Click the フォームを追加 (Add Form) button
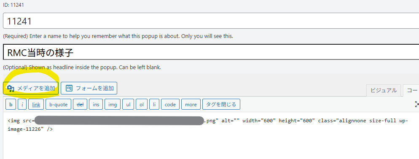Image resolution: width=419 pixels, height=159 pixels. [89, 88]
